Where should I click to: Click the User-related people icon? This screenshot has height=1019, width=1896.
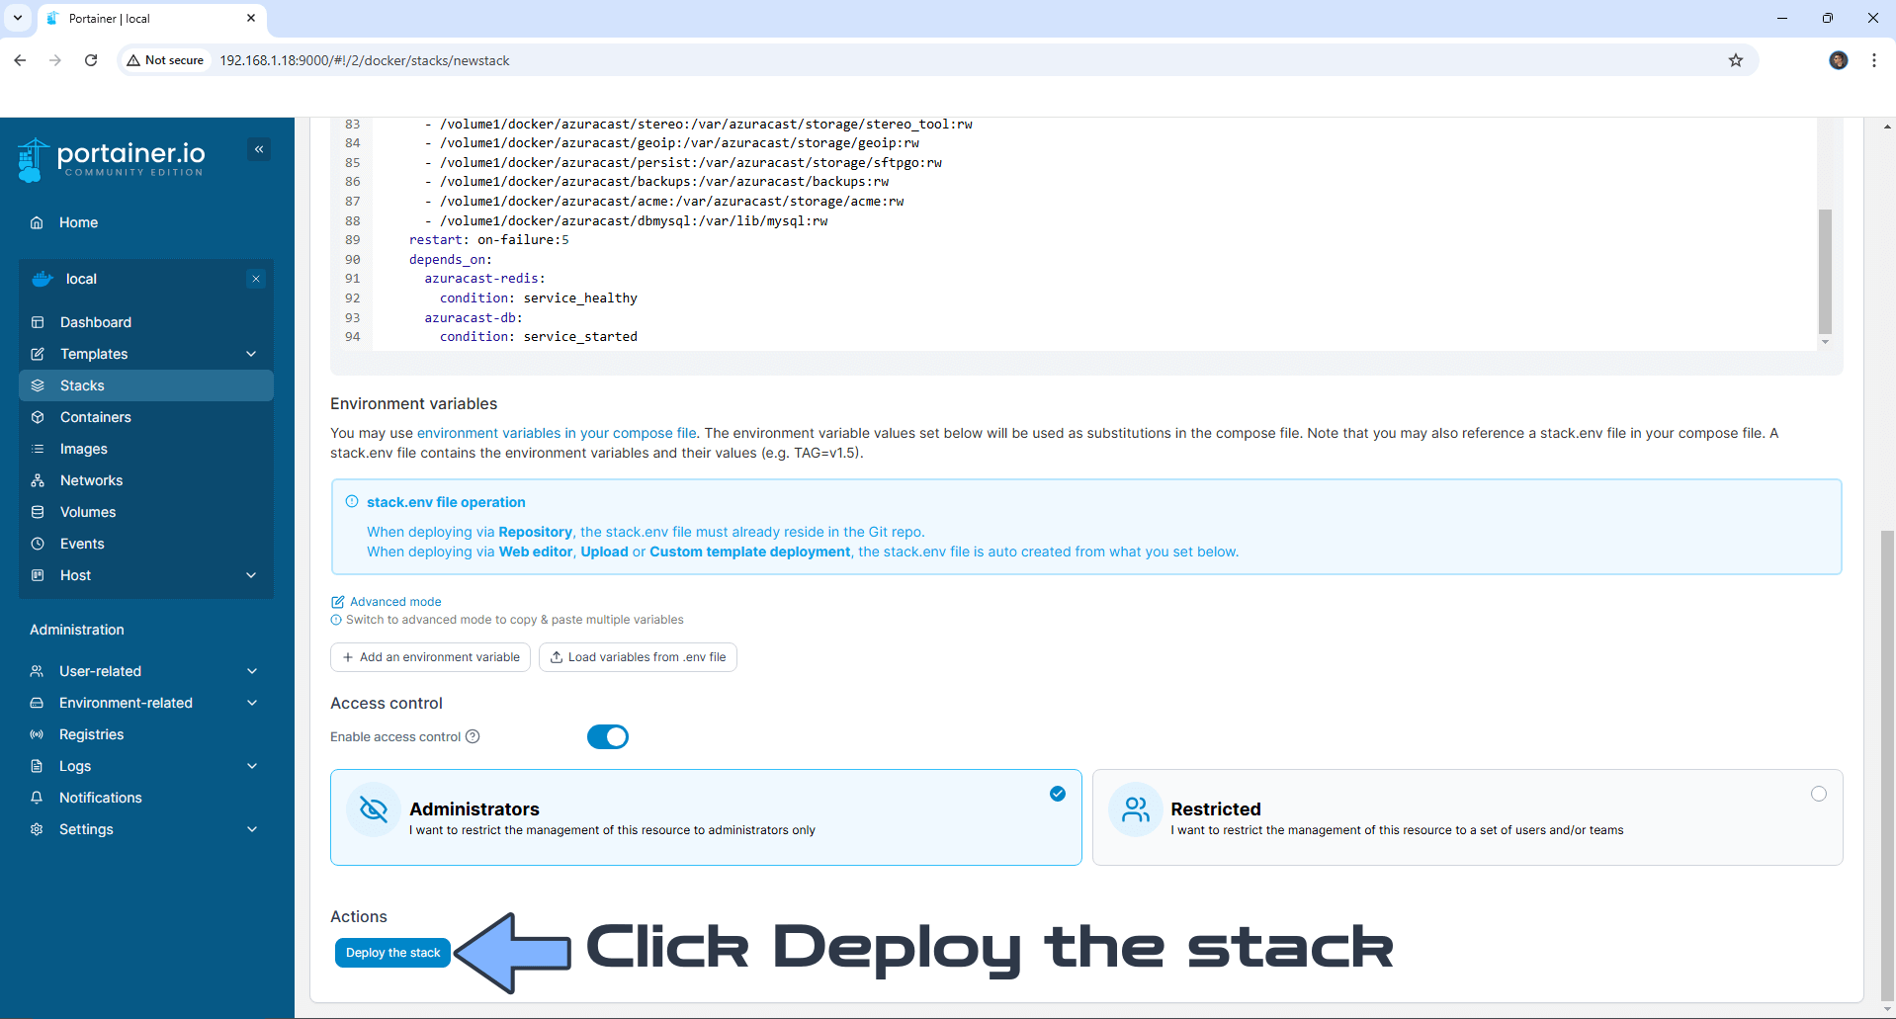pyautogui.click(x=37, y=671)
